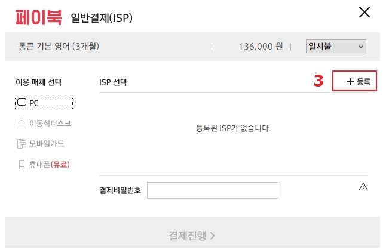Click the chevron on 결제진행 button
This screenshot has width=386, height=250.
(x=213, y=236)
